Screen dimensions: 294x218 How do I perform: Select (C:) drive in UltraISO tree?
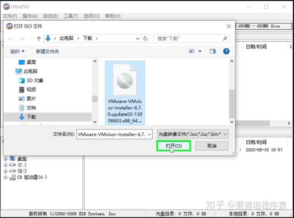tap(22, 165)
